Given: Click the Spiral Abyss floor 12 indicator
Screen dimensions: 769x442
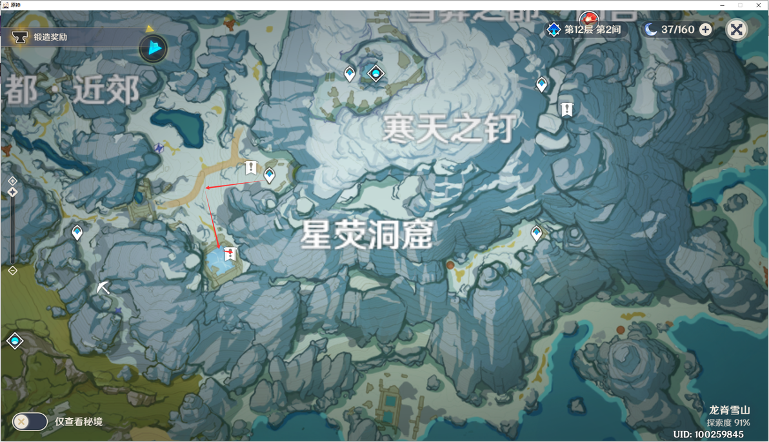Looking at the screenshot, I should coord(584,30).
